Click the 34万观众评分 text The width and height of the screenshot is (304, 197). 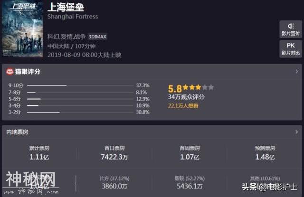click(x=186, y=97)
